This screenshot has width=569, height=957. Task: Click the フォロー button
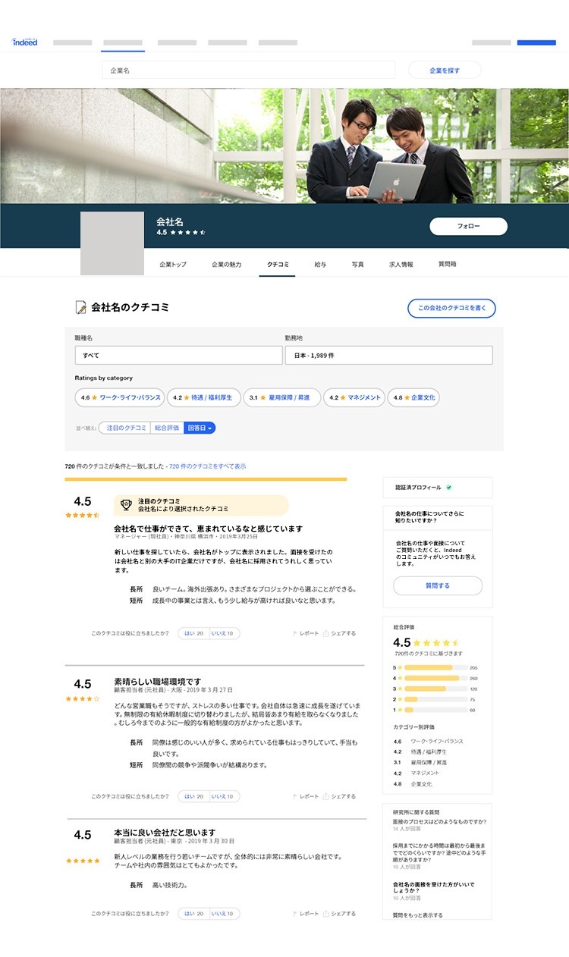[x=468, y=226]
